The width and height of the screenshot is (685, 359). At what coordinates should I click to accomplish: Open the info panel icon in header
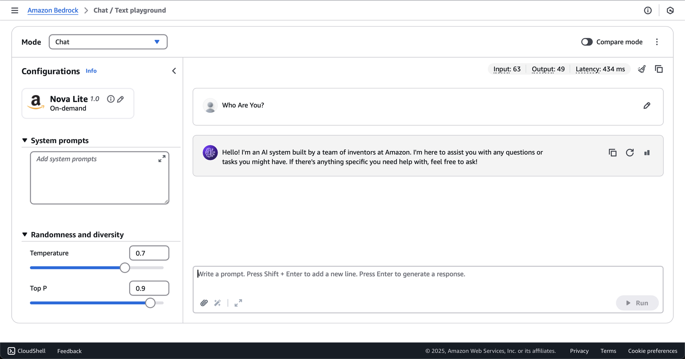click(648, 10)
